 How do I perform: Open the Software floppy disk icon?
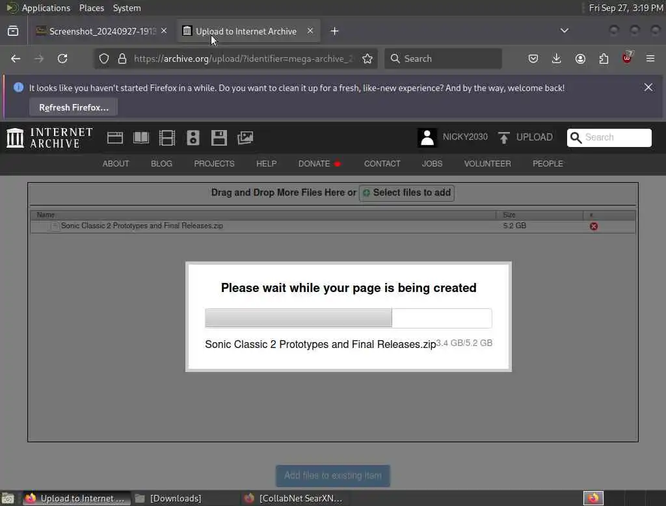[219, 138]
